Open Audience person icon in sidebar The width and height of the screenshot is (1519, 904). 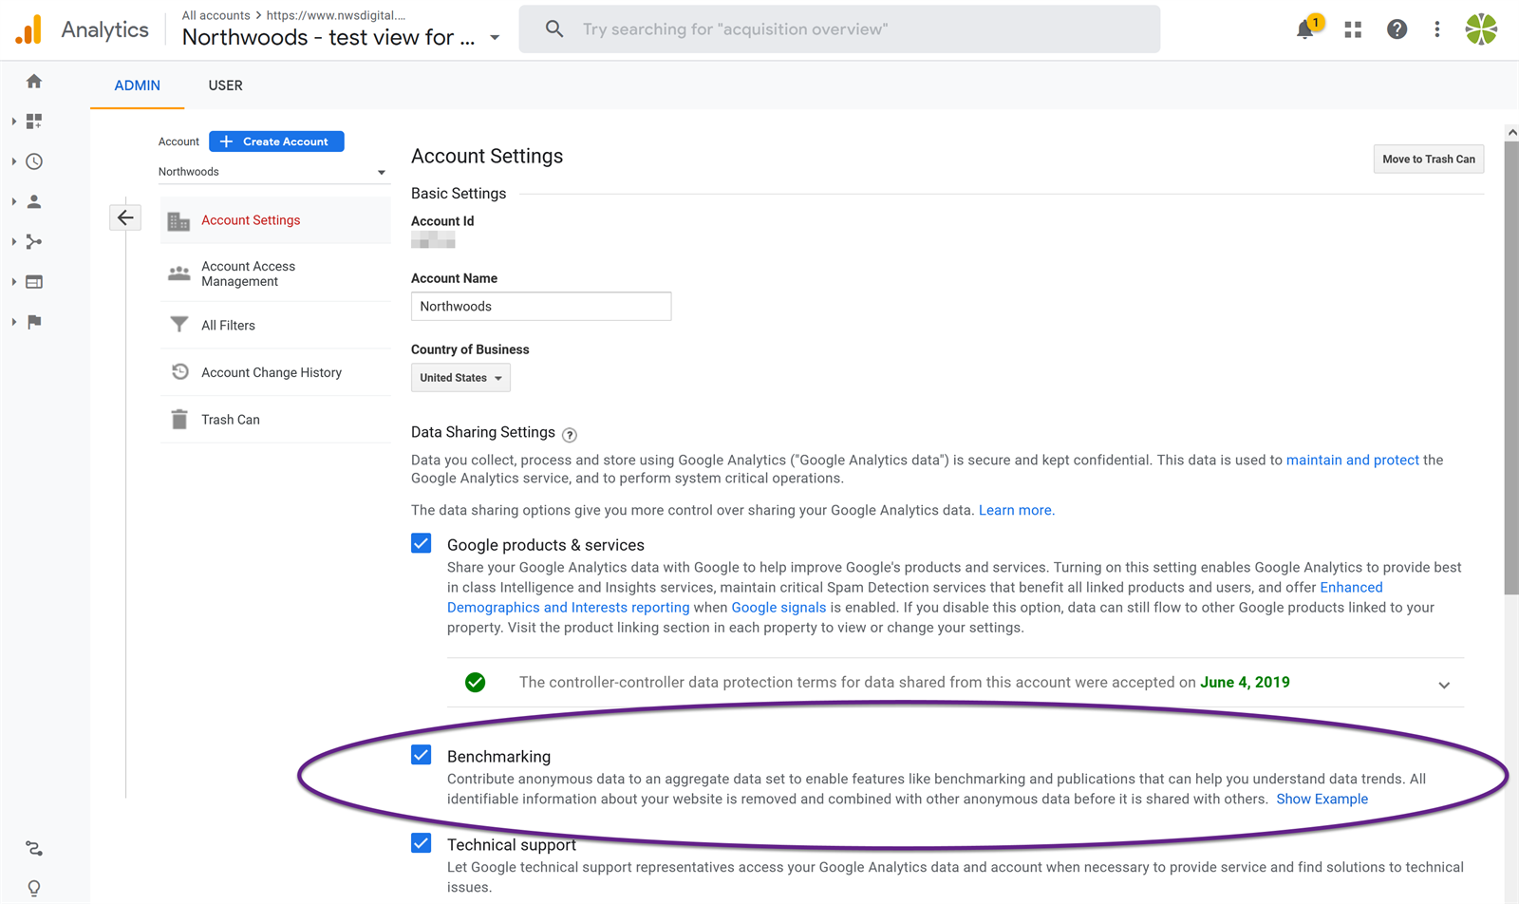pyautogui.click(x=34, y=201)
